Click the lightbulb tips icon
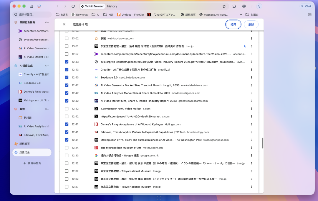Image resolution: width=318 pixels, height=201 pixels. 259,6
